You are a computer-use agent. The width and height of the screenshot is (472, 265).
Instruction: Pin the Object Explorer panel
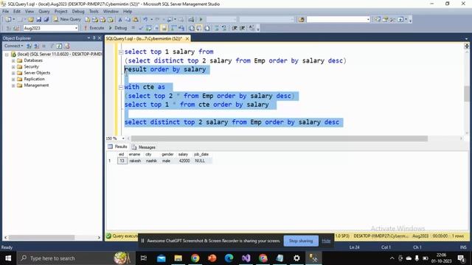coord(94,38)
